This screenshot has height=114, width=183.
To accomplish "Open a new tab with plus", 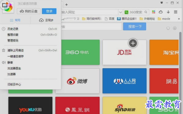I will (x=66, y=5).
